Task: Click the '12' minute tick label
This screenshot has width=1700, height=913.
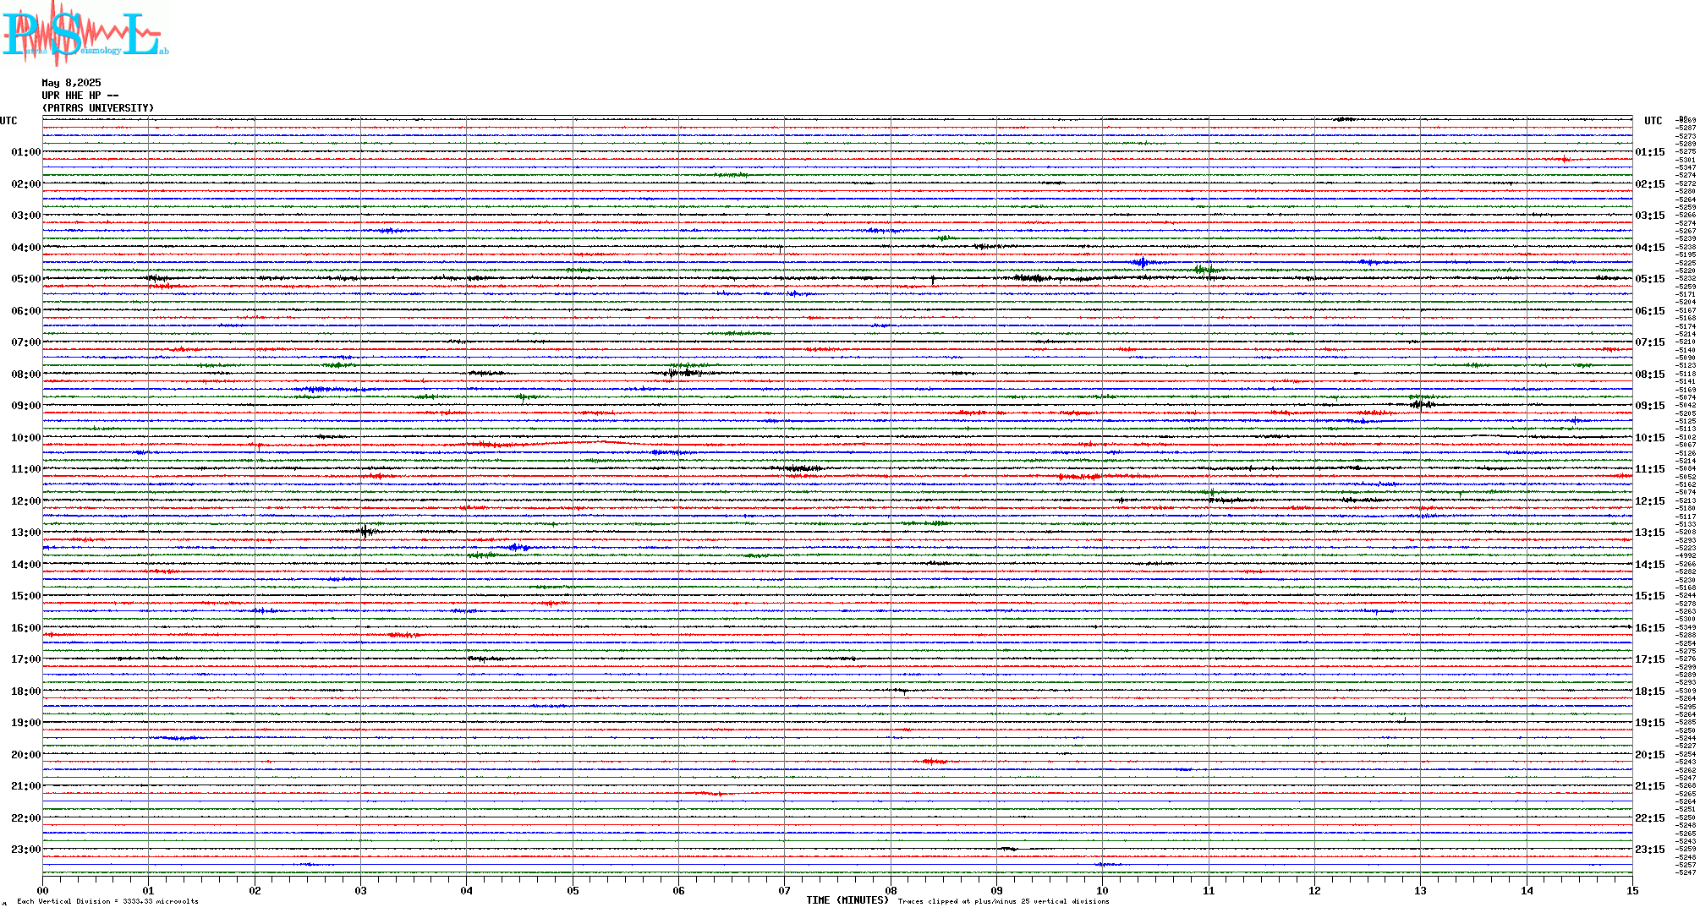Action: (1314, 890)
